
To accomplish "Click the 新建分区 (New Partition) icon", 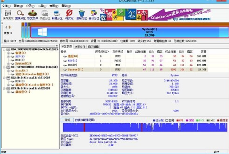I will click(x=57, y=15).
